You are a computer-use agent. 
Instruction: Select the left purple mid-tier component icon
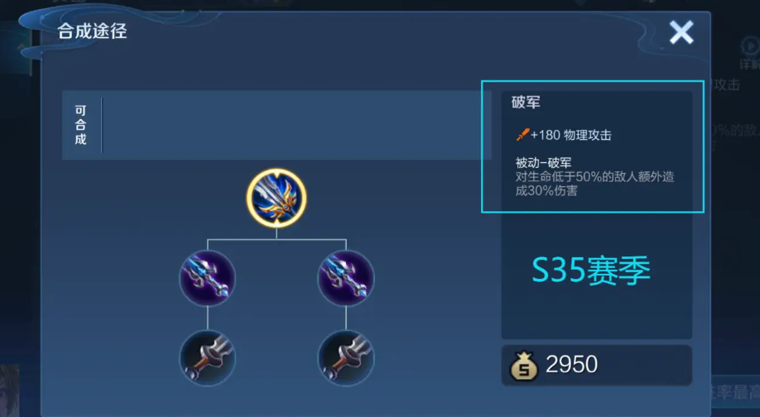pos(208,278)
